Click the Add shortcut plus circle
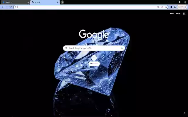188x117 pixels. tap(94, 58)
